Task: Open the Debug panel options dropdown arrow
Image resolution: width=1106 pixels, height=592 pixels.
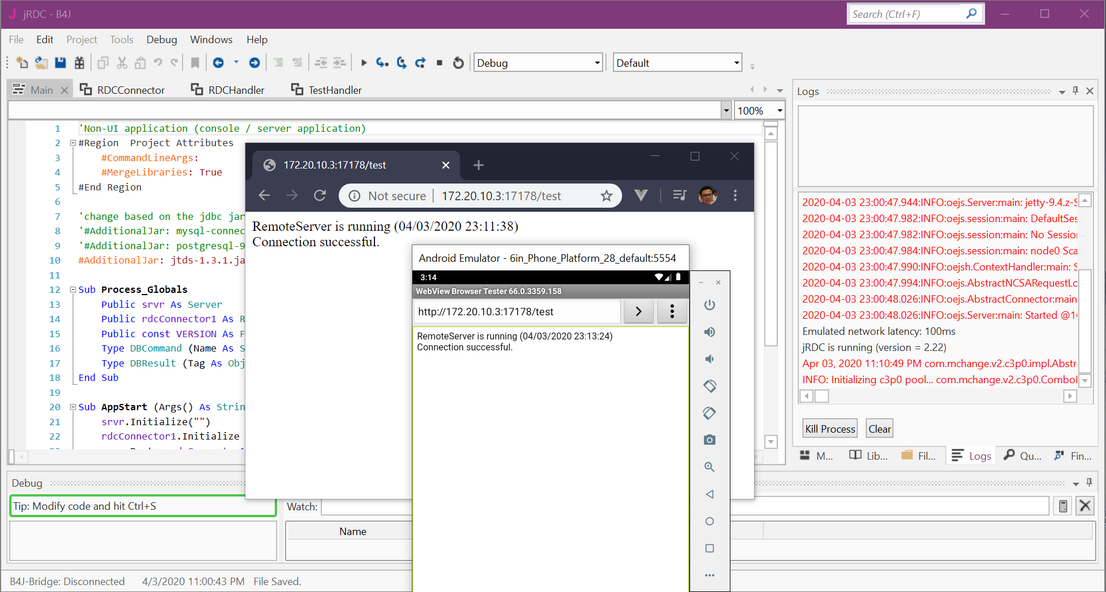Action: tap(1075, 484)
